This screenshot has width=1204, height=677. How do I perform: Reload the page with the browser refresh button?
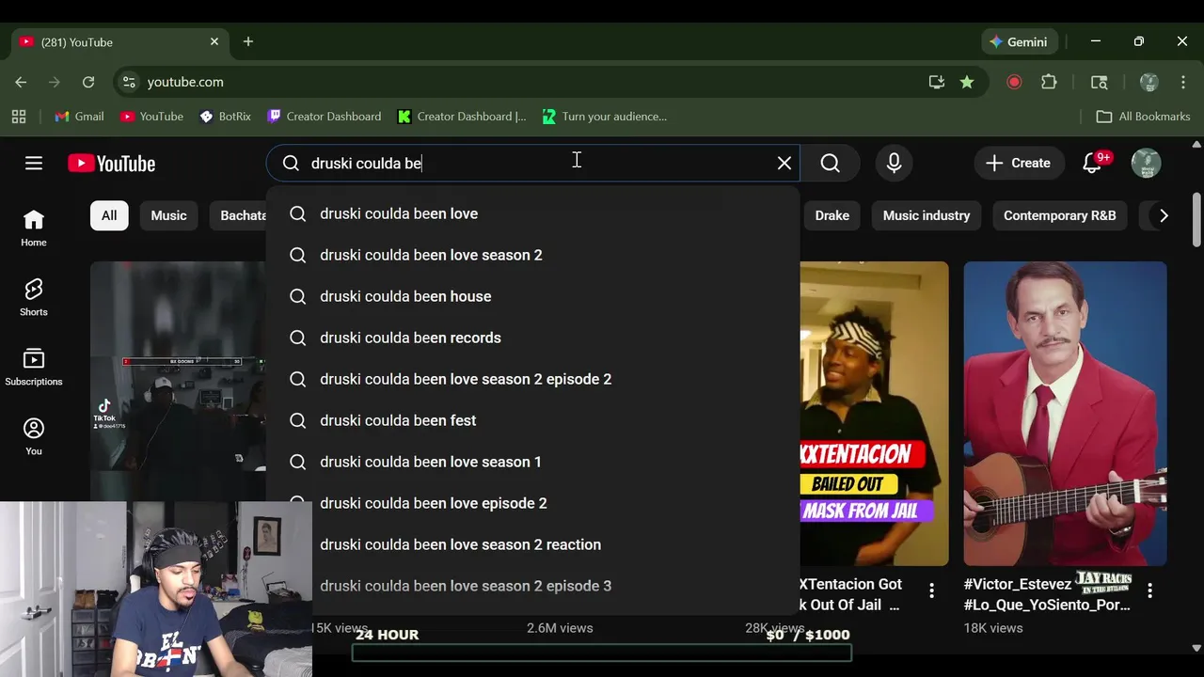88,82
